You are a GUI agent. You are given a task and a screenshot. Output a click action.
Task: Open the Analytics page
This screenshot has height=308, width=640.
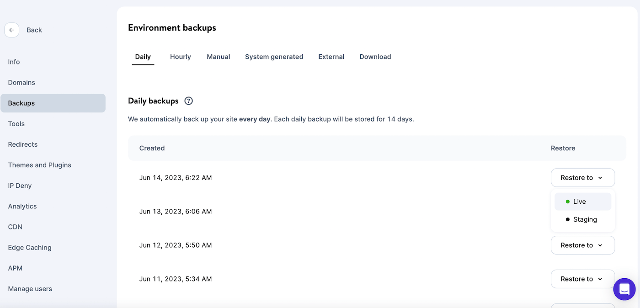click(x=22, y=206)
